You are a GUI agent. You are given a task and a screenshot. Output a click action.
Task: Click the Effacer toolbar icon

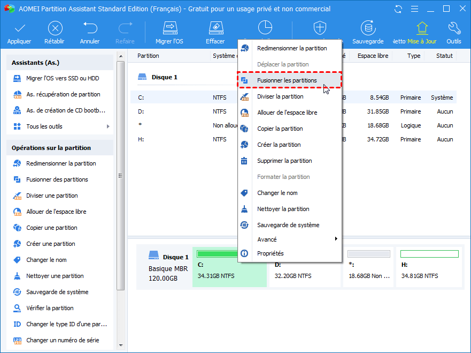pos(215,28)
